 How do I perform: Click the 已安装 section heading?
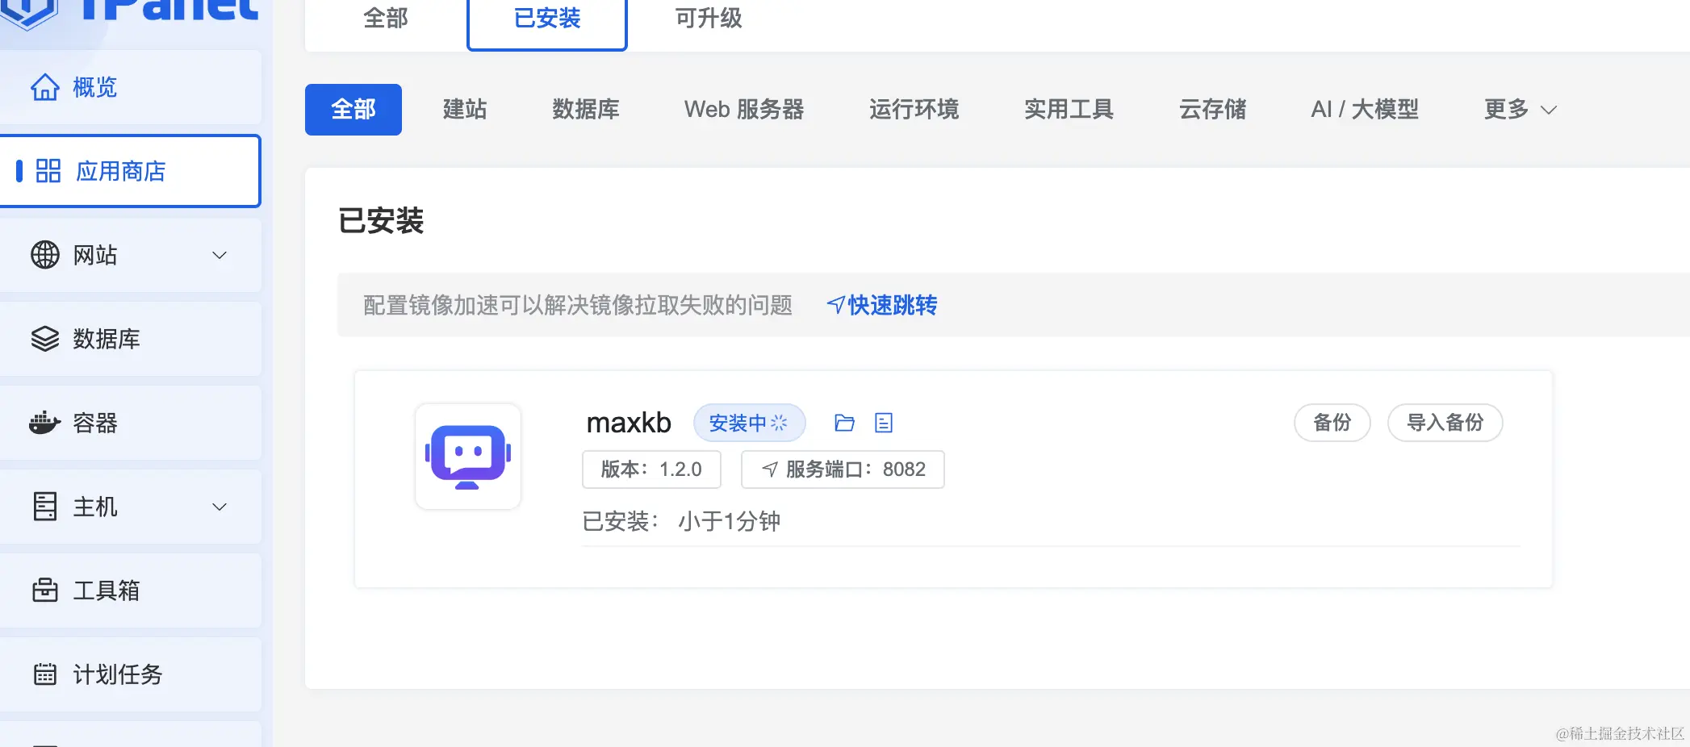click(x=381, y=221)
